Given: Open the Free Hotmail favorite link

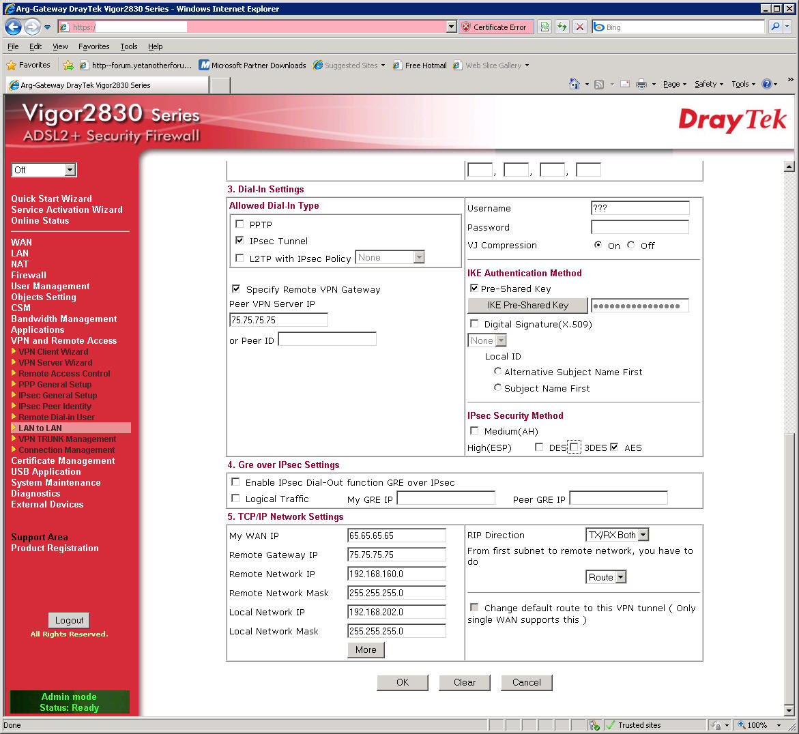Looking at the screenshot, I should click(x=420, y=65).
